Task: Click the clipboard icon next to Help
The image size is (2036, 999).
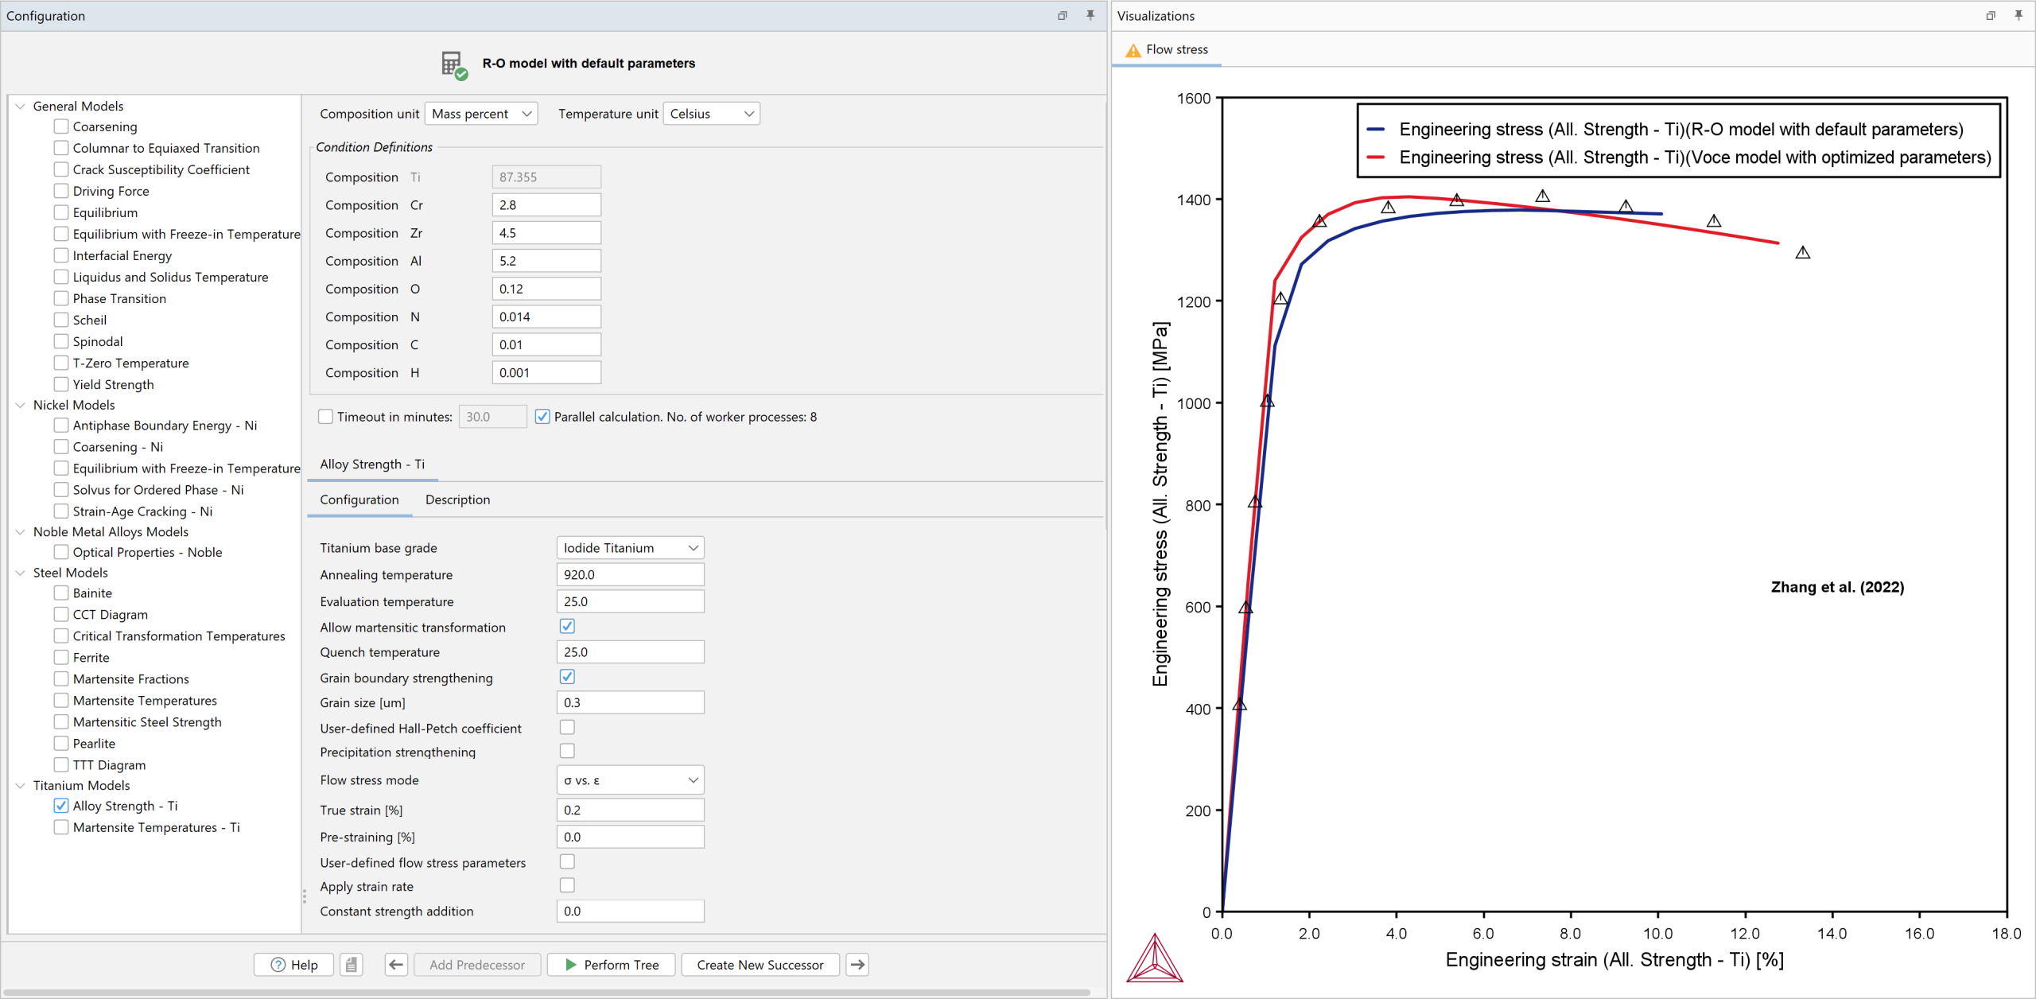Action: pos(352,965)
